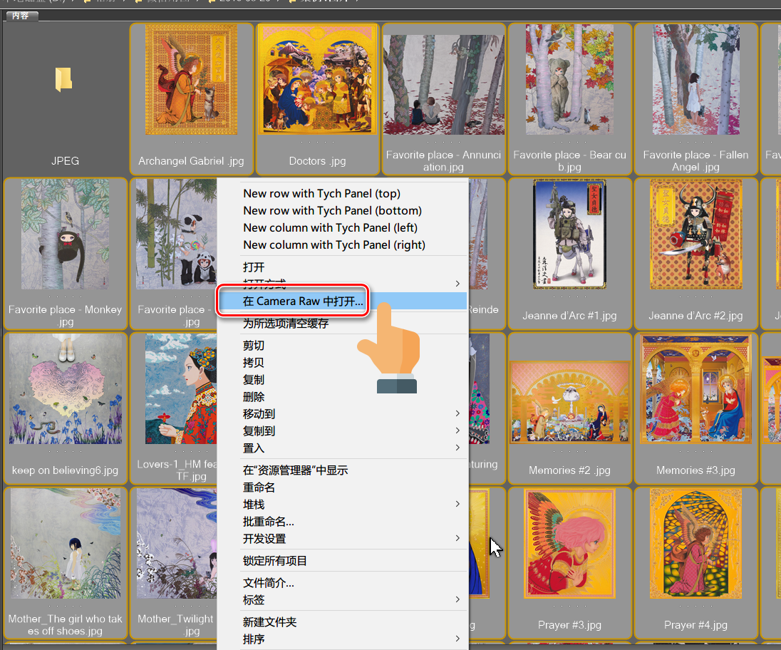Expand the 开发设置 submenu arrow
The image size is (781, 650).
tap(457, 538)
